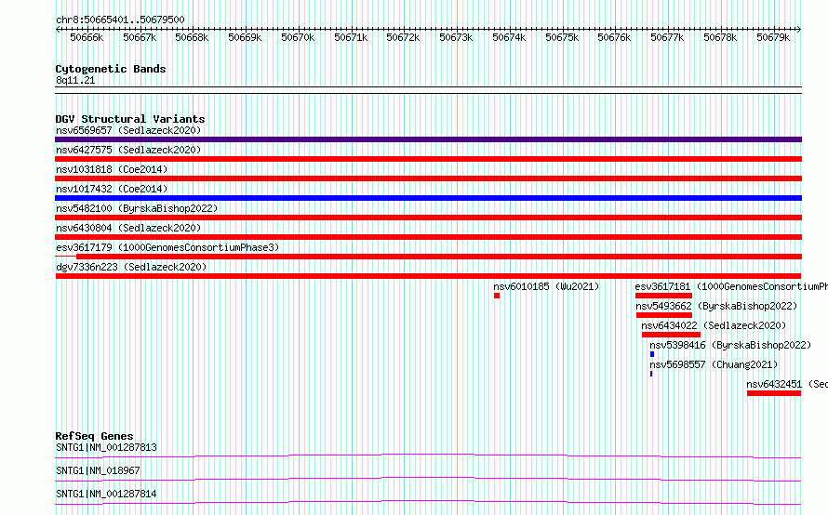
Task: Click the tiny blue nsv5698557 marker
Action: (x=651, y=374)
